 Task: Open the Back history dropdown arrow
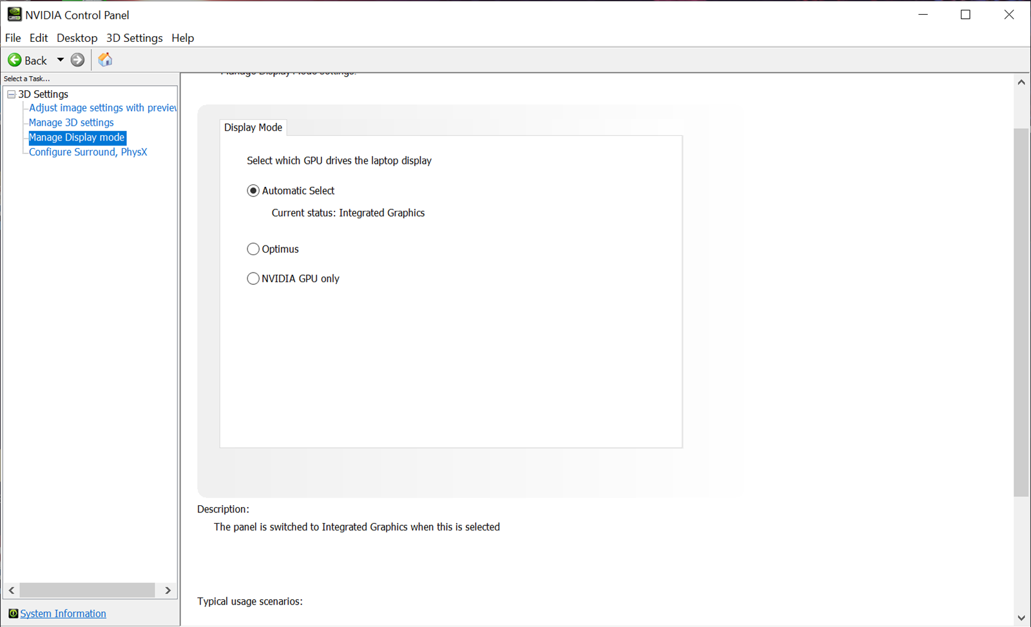coord(60,60)
